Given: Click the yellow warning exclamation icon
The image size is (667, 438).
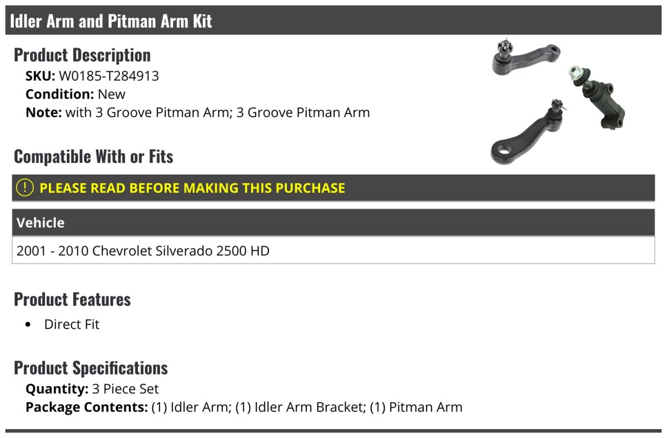Looking at the screenshot, I should 25,188.
